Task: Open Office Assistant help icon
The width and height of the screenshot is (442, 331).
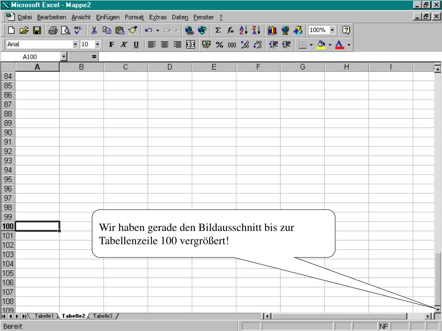Action: [x=346, y=30]
